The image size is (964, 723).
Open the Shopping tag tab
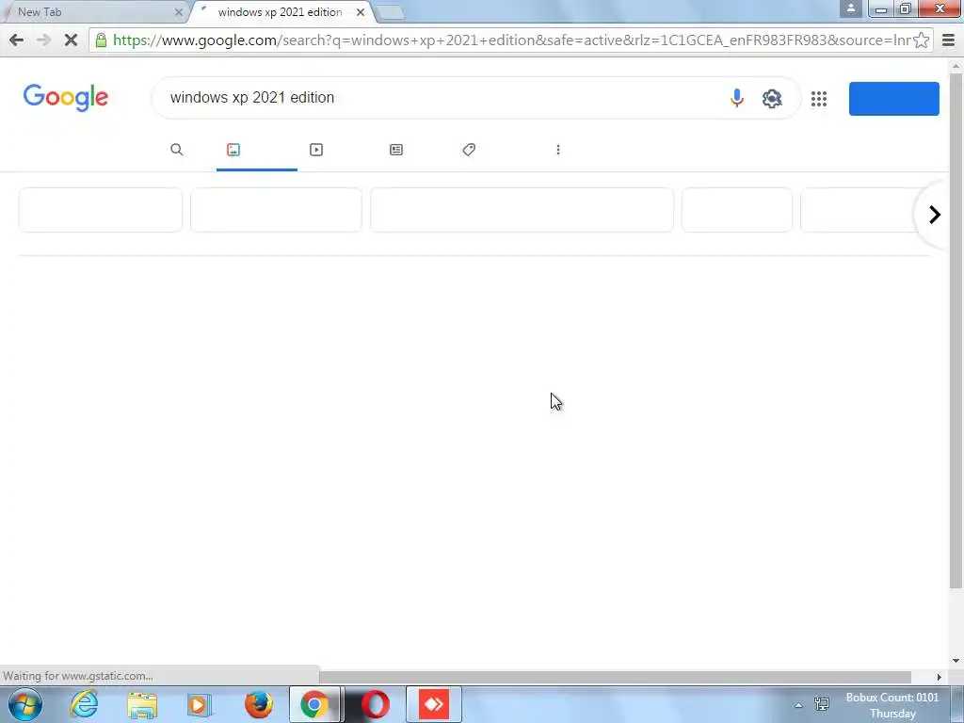[x=469, y=150]
